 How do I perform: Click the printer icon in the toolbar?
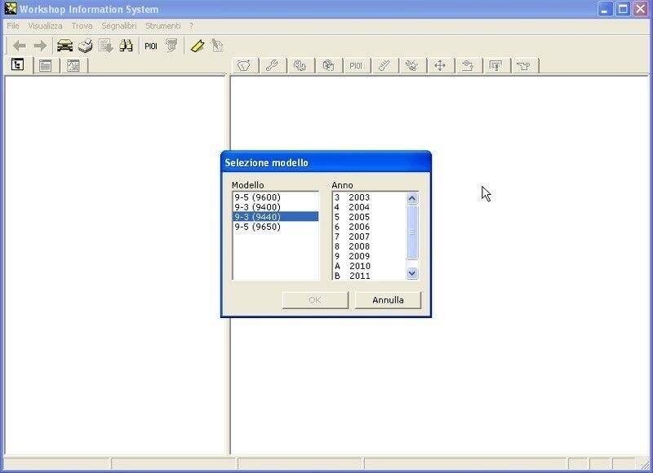(86, 46)
